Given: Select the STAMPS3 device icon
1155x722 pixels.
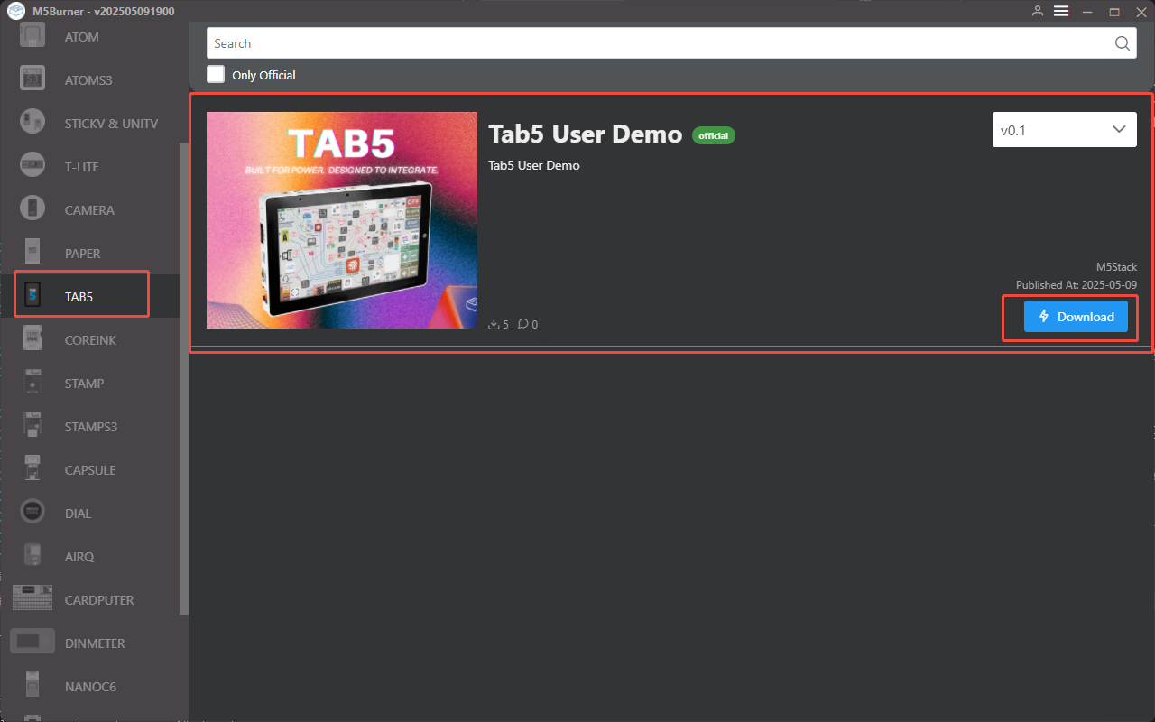Looking at the screenshot, I should pyautogui.click(x=32, y=426).
